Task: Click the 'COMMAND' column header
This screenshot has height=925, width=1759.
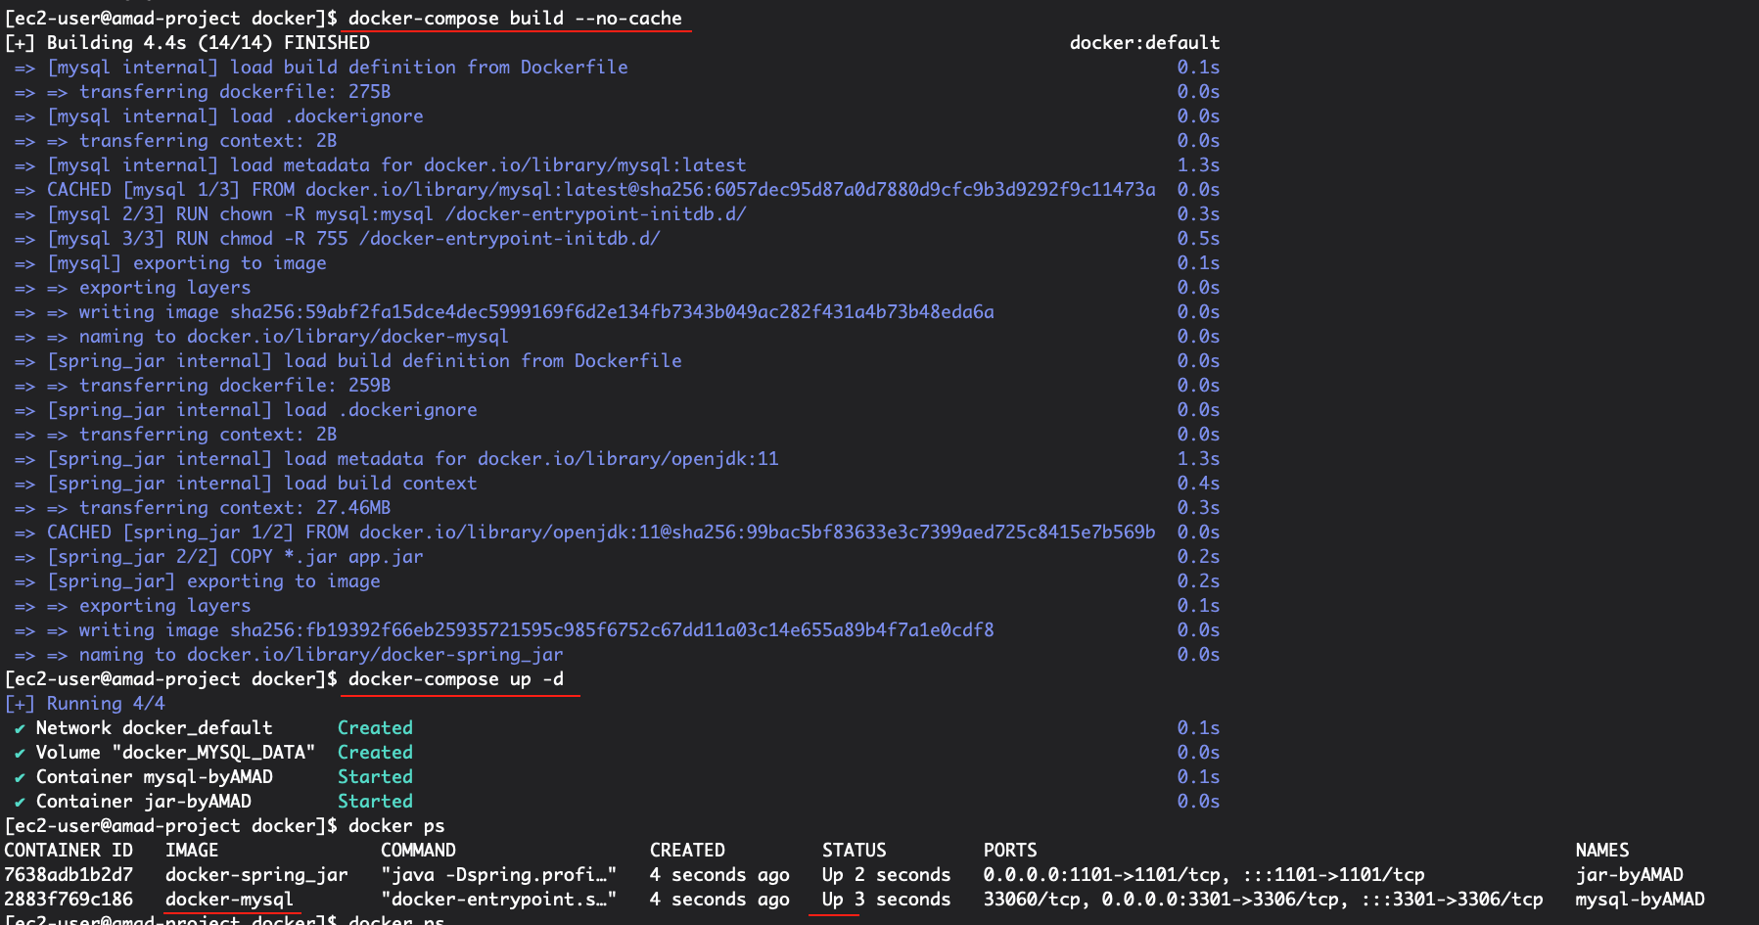Action: click(x=418, y=850)
